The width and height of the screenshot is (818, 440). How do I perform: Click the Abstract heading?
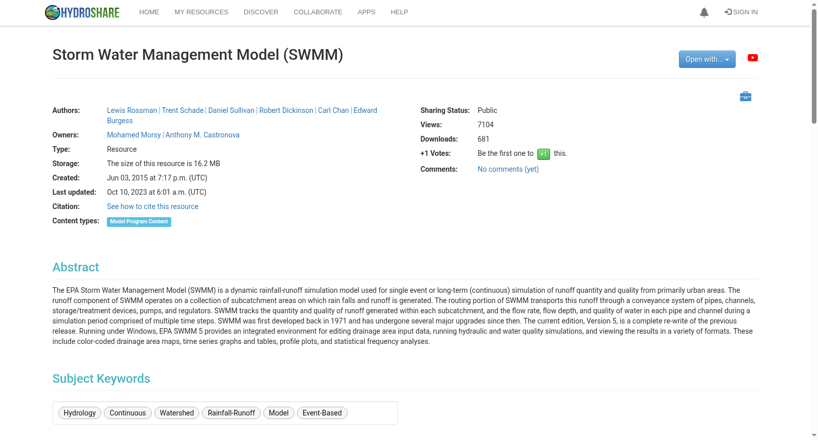(76, 267)
